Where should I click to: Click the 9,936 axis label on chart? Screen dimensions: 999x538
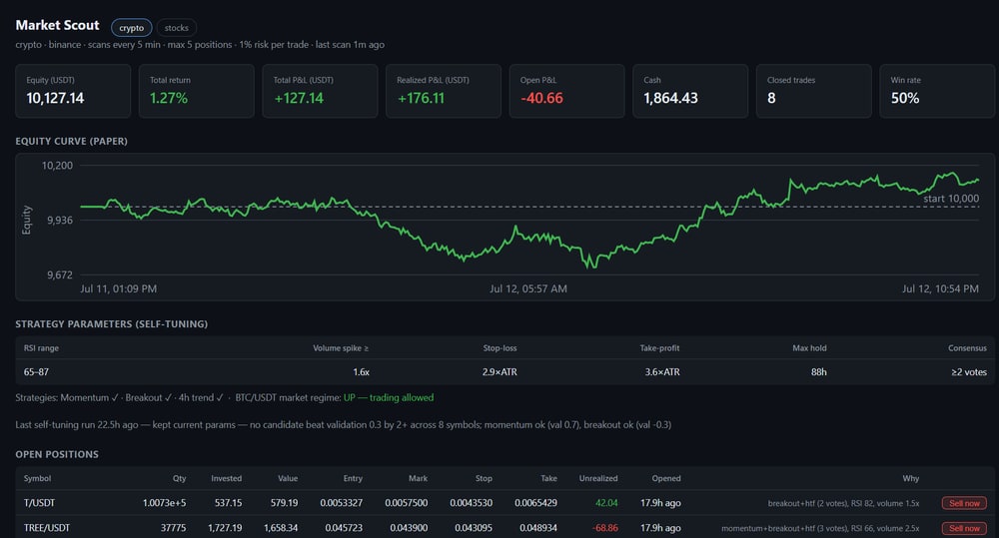[60, 221]
